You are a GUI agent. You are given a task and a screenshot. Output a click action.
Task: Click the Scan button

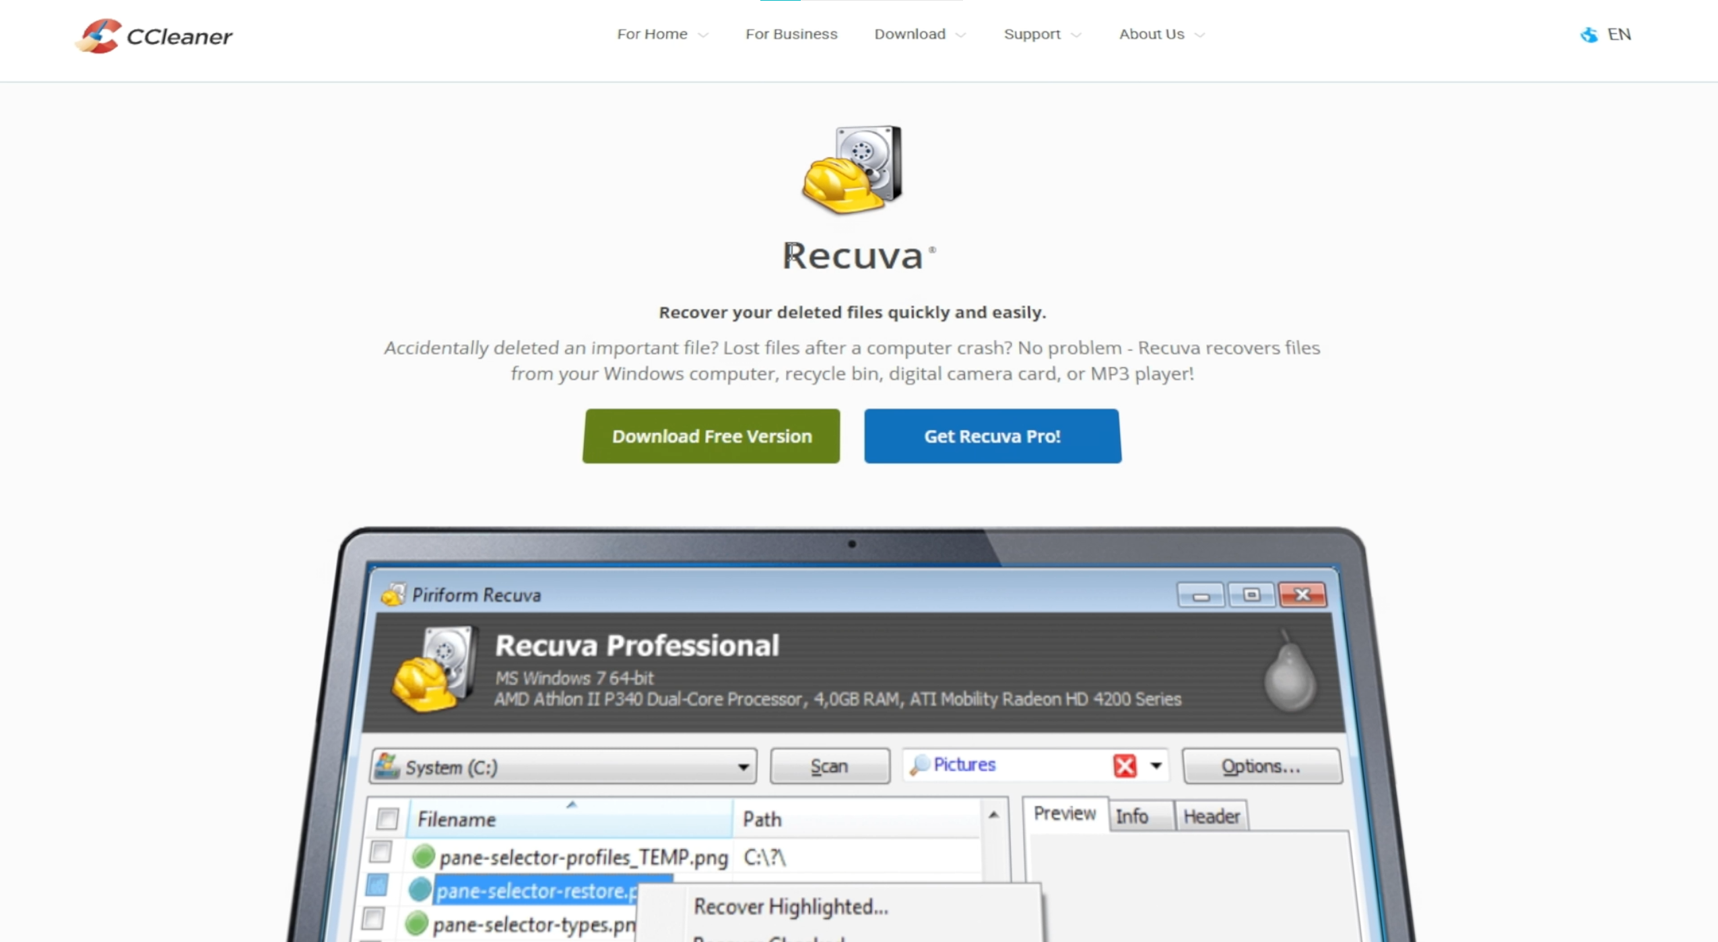point(830,766)
